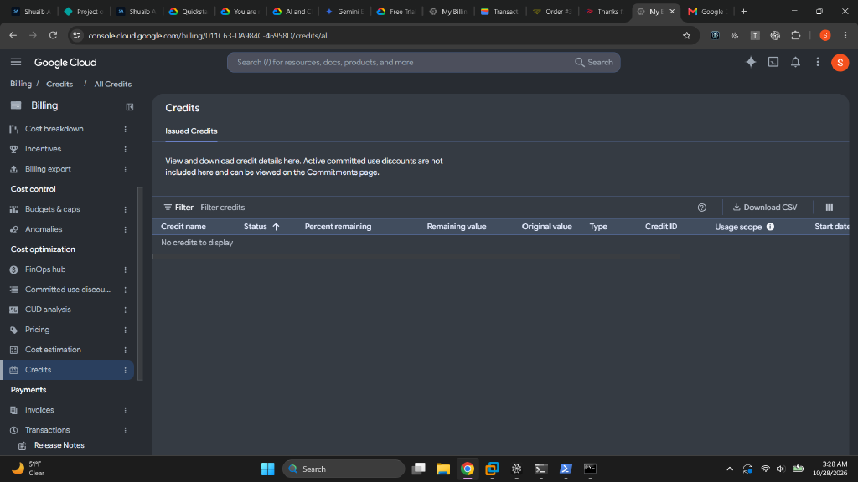858x482 pixels.
Task: Go to Billing breadcrumb link
Action: (21, 85)
